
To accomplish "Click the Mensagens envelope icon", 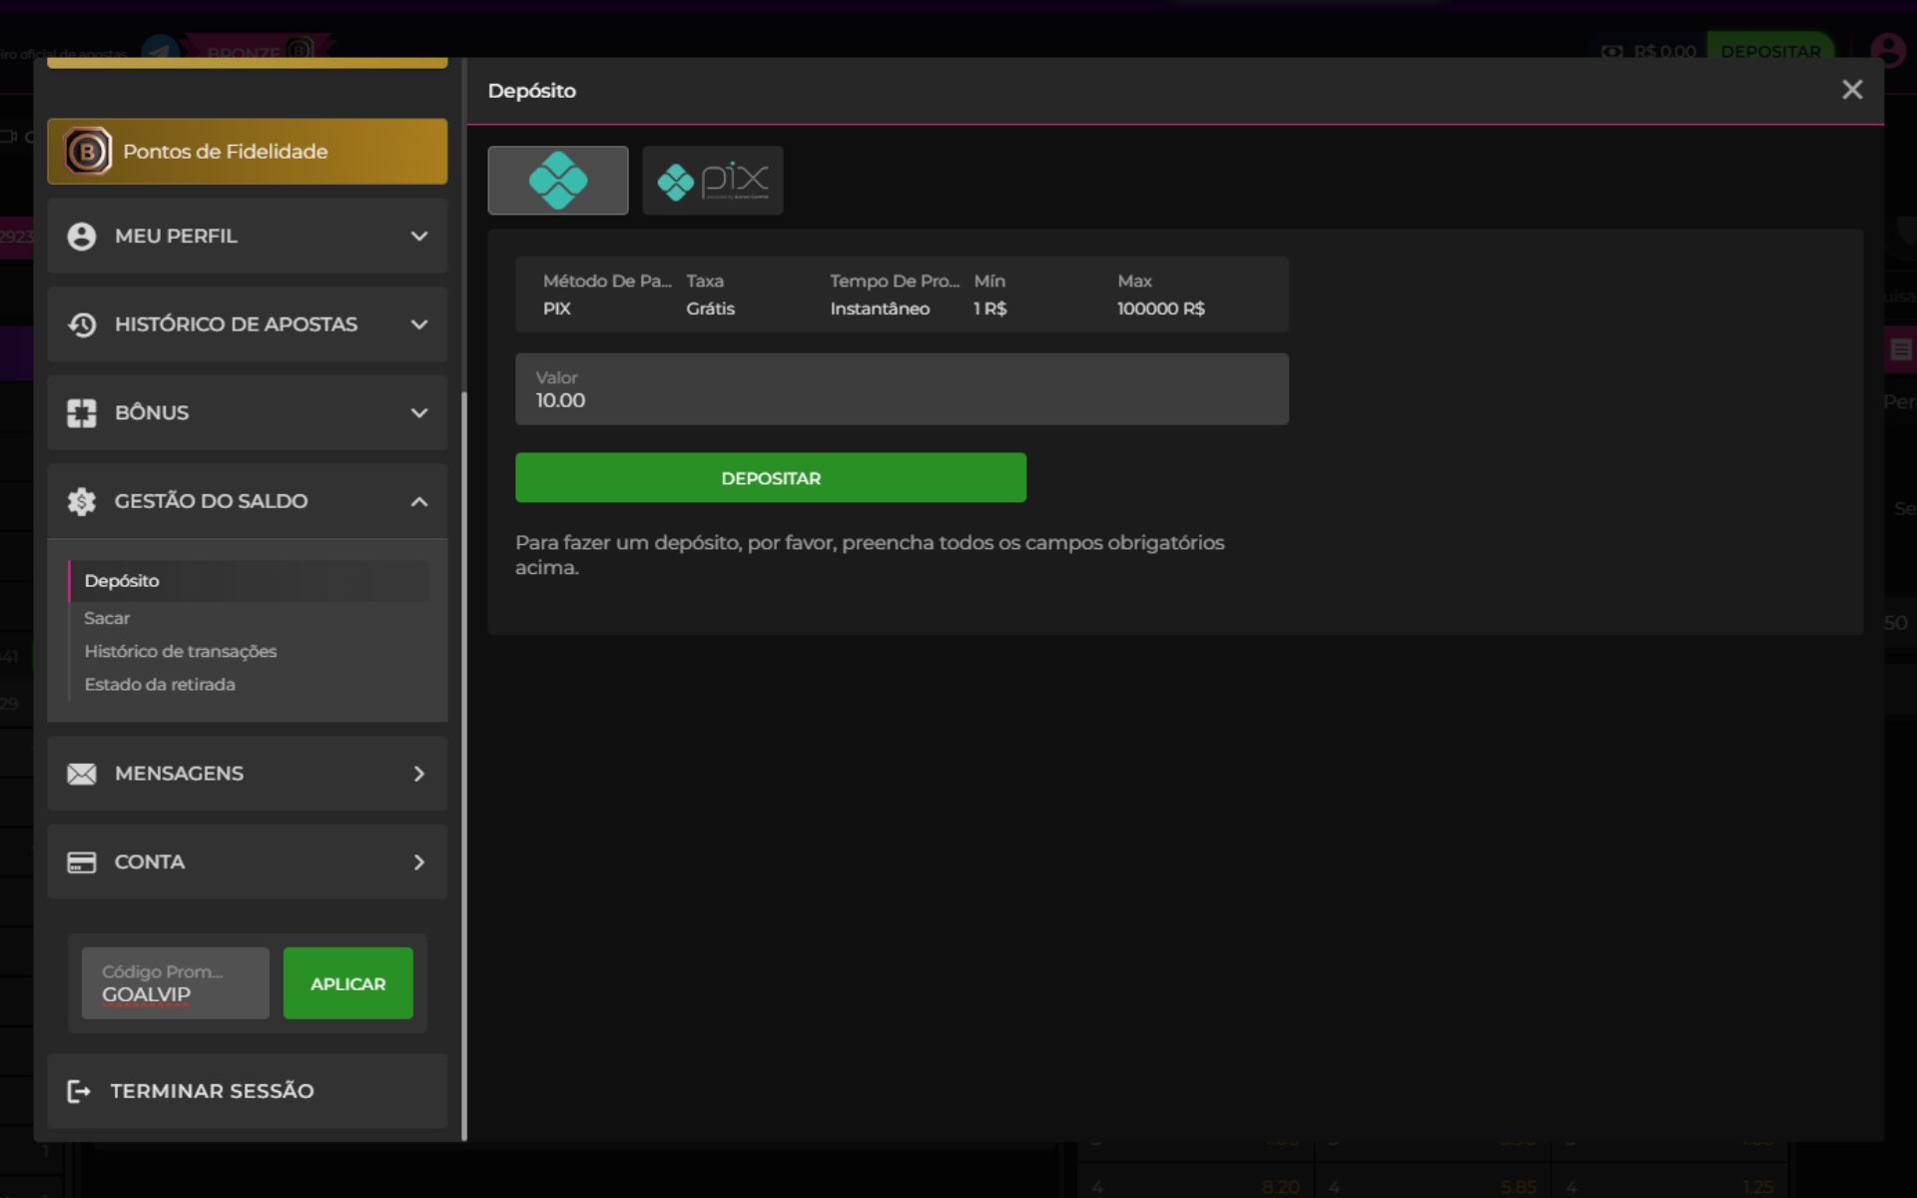I will (82, 774).
